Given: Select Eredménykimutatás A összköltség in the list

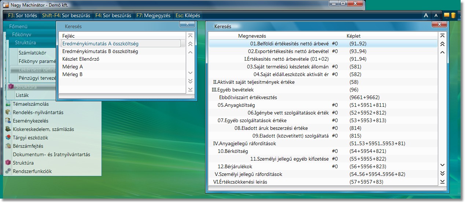Looking at the screenshot, I should [x=121, y=44].
